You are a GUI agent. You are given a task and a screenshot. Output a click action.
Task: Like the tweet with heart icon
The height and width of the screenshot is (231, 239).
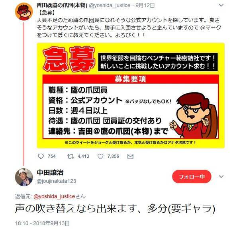point(100,157)
